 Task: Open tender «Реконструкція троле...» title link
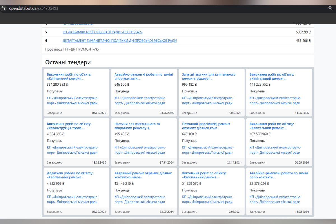click(69, 126)
